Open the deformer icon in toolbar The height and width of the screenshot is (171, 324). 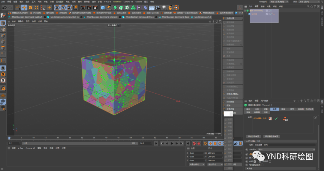145,8
